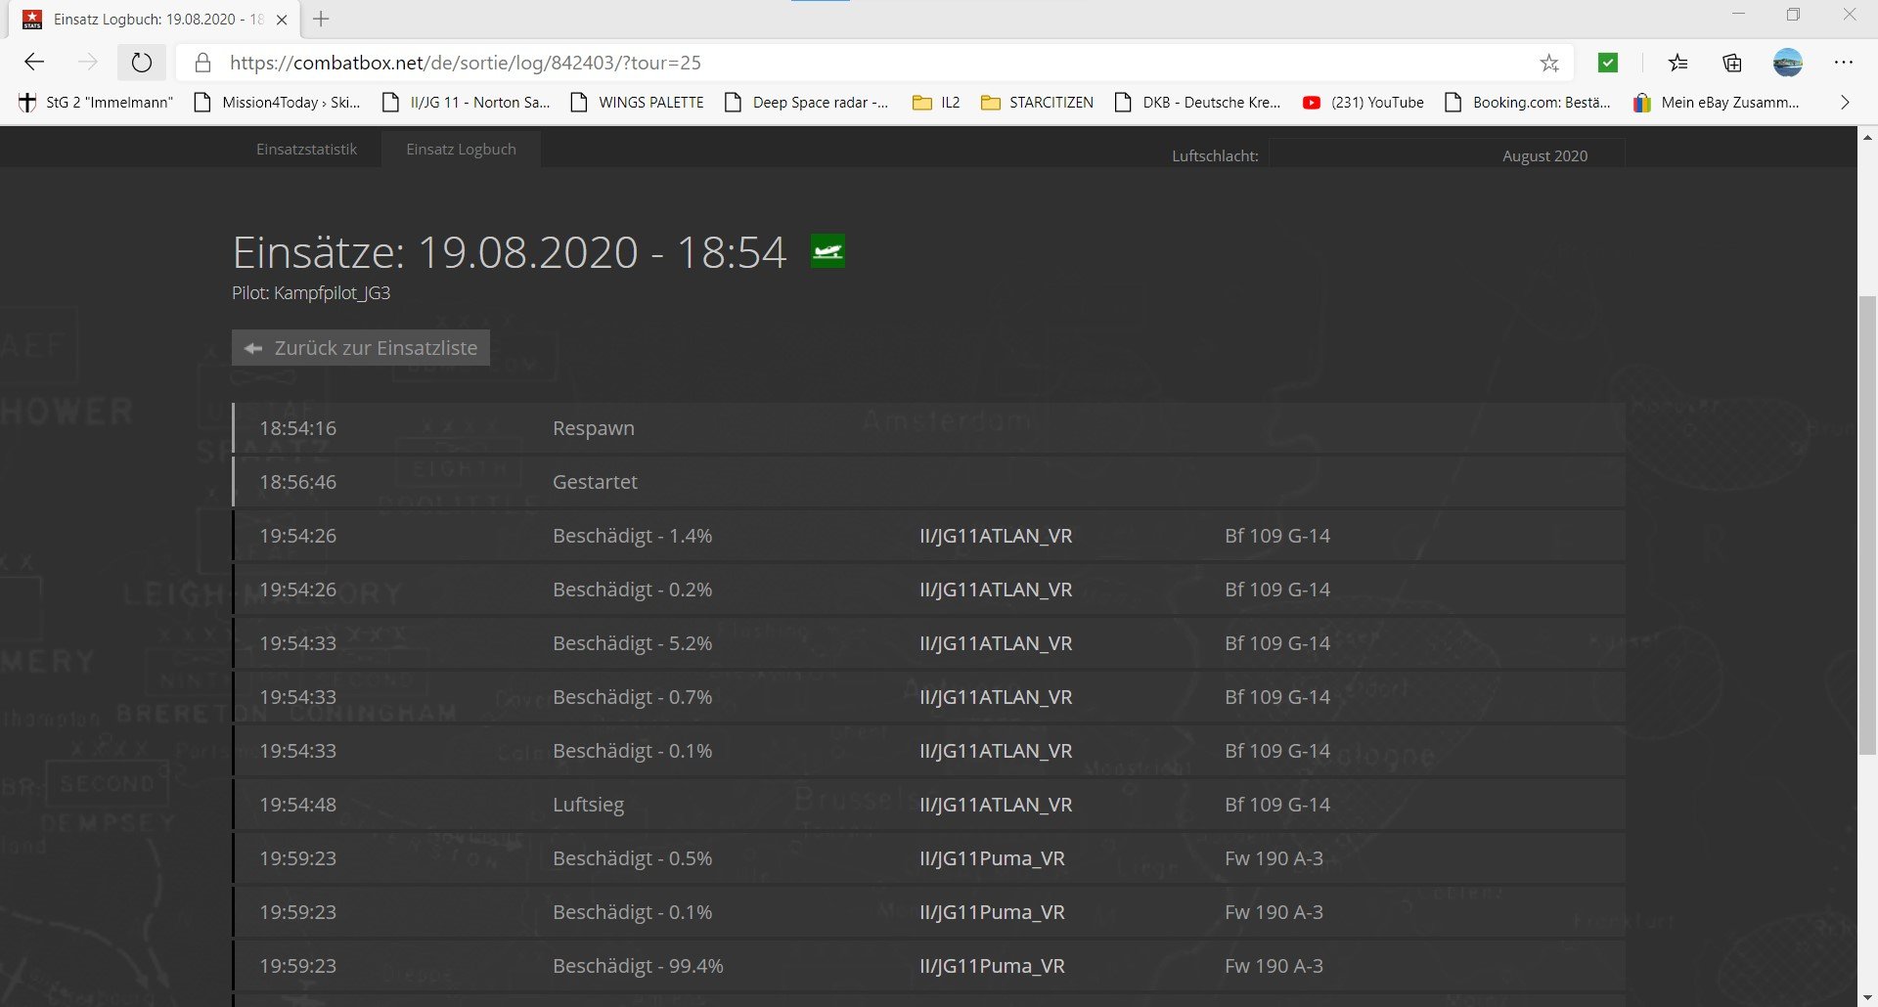
Task: Reload the page with refresh icon
Action: click(142, 63)
